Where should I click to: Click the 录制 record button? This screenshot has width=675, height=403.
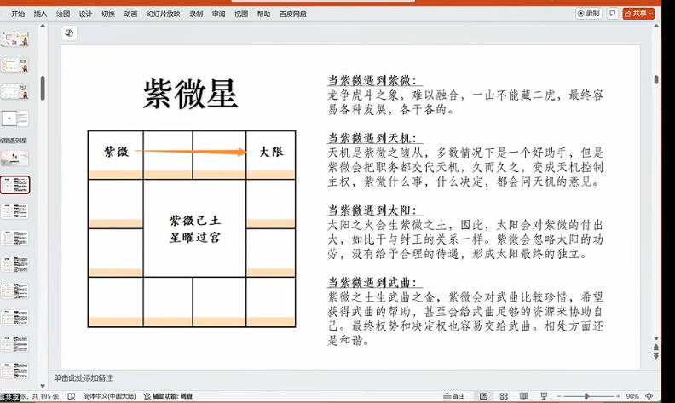588,14
